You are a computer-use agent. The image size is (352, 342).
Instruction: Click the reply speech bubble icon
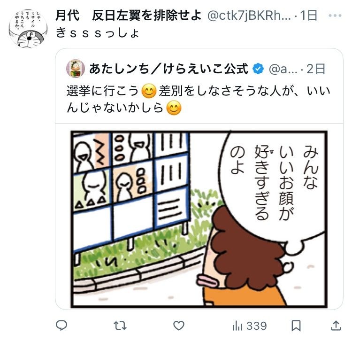click(61, 325)
